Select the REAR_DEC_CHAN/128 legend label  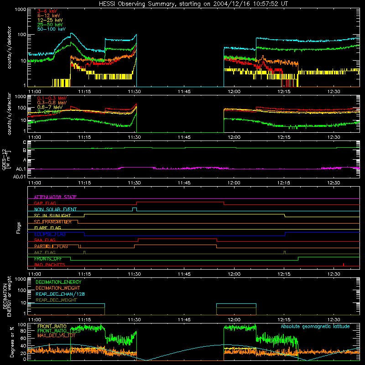(60, 294)
